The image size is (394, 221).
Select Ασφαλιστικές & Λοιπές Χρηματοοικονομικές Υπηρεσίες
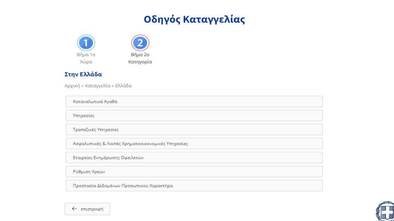[194, 143]
